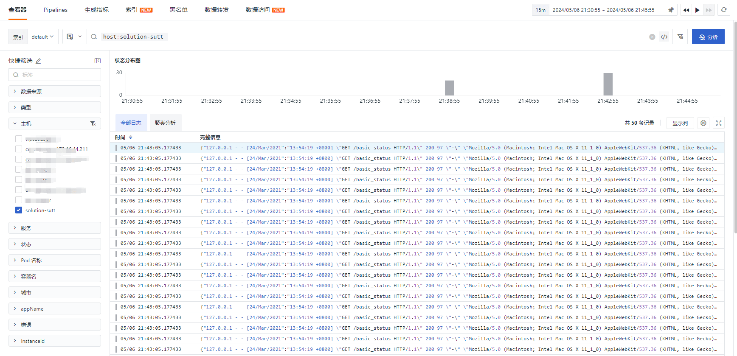Clear the search query with X icon
This screenshot has height=356, width=737.
tap(652, 37)
